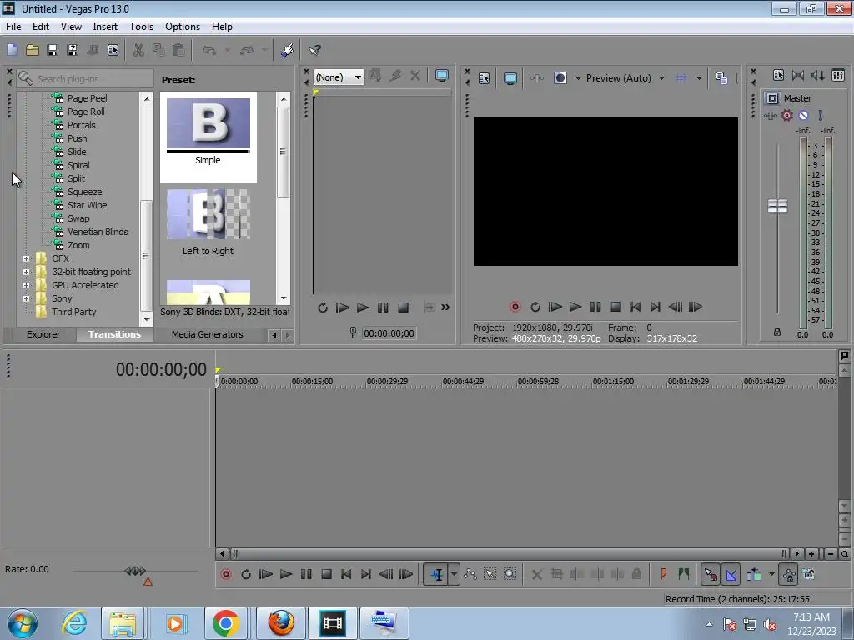Expand the 32-bit floating point folder
The width and height of the screenshot is (854, 640).
[x=26, y=272]
